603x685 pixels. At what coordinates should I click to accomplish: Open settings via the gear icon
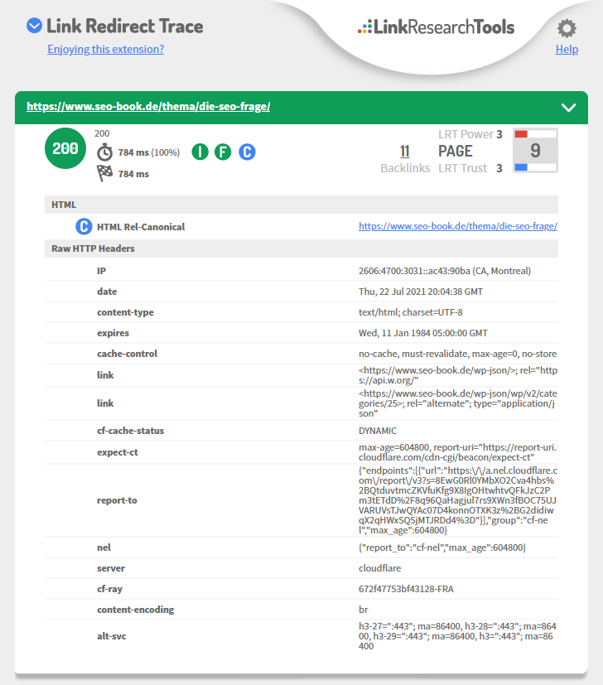click(567, 29)
